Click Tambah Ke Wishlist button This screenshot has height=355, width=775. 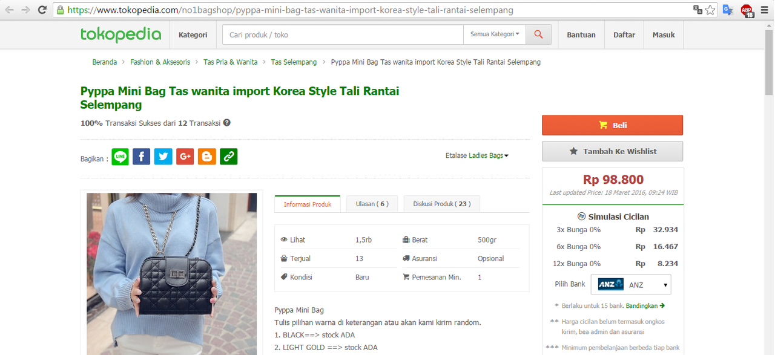612,151
